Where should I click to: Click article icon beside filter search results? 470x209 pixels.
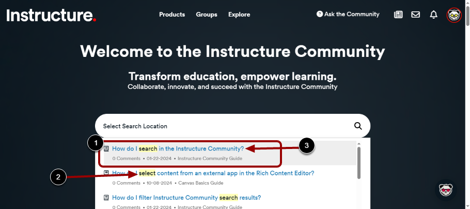106,198
